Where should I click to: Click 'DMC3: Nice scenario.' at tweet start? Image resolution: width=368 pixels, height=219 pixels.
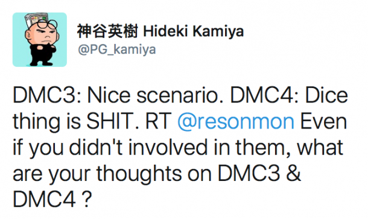point(115,95)
